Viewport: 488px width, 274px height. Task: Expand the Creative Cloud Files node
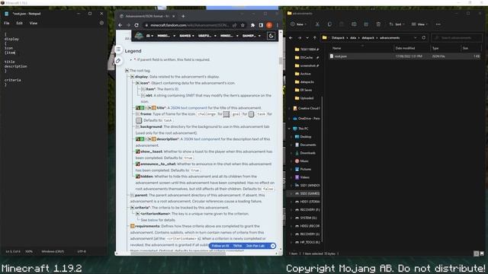289,108
